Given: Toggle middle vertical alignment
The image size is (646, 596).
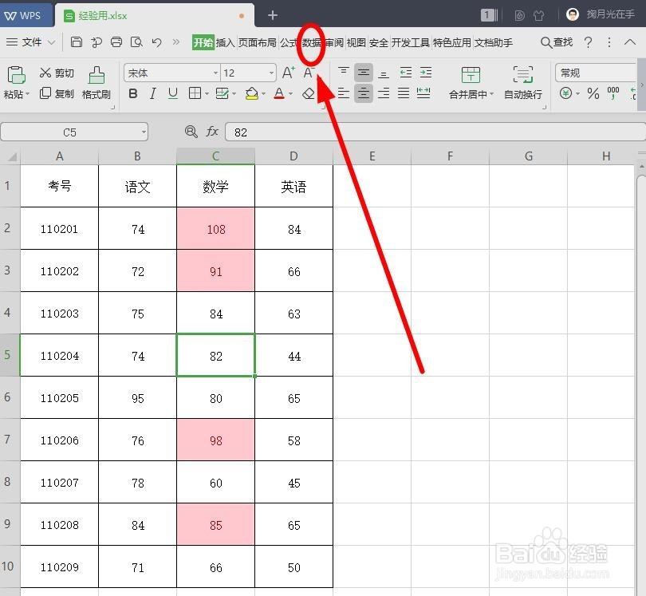Looking at the screenshot, I should pos(364,72).
